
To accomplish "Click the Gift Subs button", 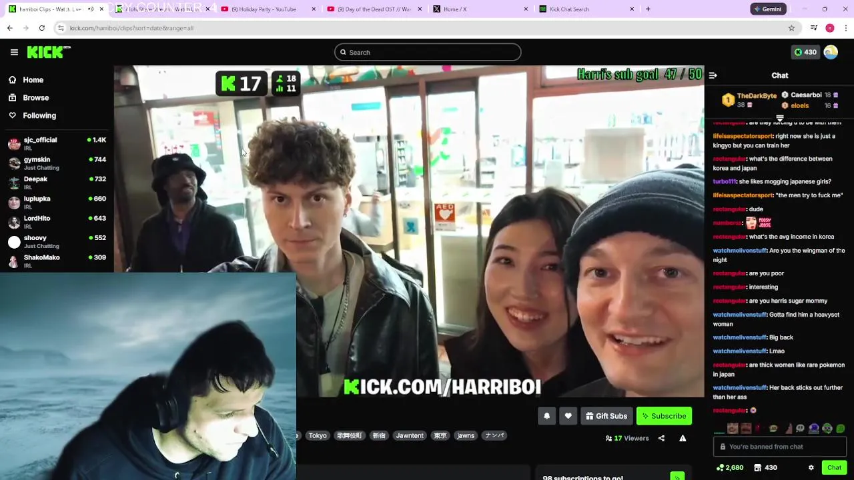I will click(x=606, y=416).
